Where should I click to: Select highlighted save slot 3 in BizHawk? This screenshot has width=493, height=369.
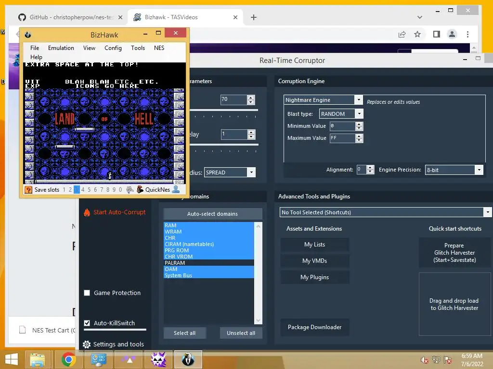tap(77, 189)
